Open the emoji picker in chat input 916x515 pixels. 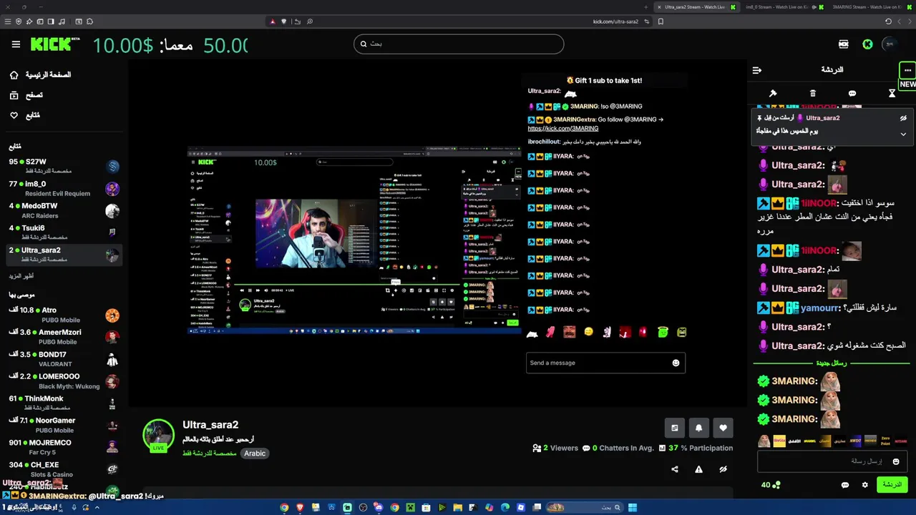tap(895, 461)
